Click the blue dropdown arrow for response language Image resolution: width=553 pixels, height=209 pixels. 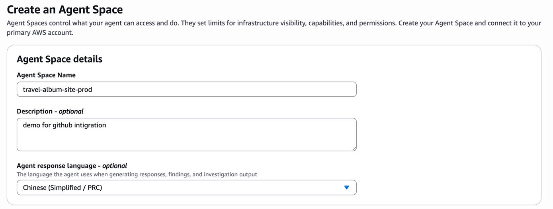coord(346,188)
